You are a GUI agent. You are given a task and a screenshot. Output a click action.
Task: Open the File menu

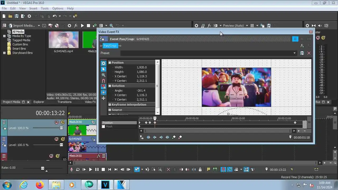(x=4, y=8)
